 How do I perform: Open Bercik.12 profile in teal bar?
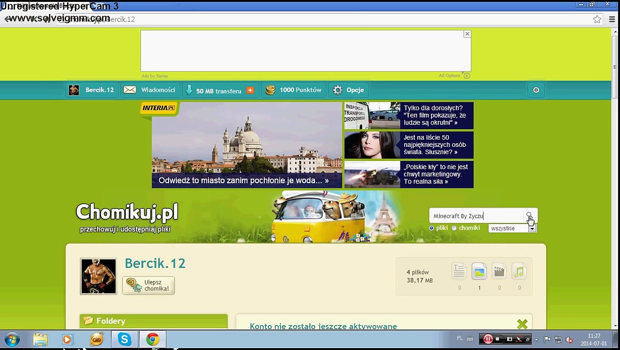[91, 90]
